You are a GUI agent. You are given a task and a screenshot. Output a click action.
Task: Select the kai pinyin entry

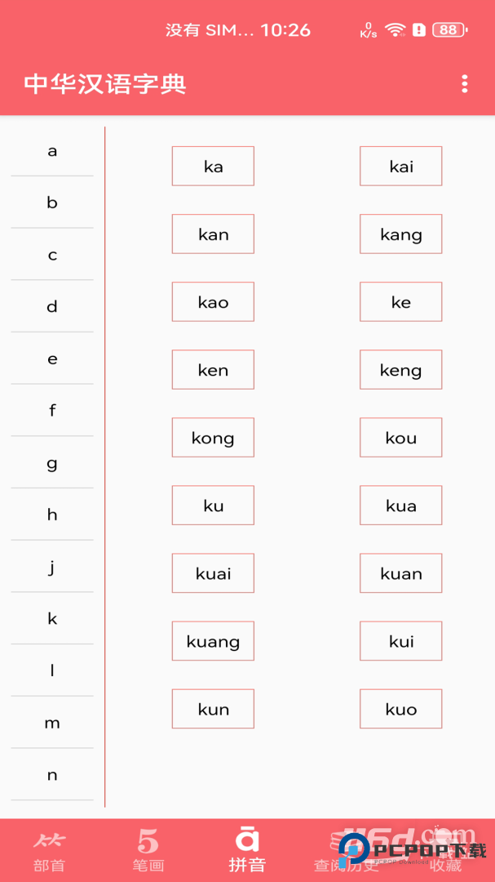(400, 166)
